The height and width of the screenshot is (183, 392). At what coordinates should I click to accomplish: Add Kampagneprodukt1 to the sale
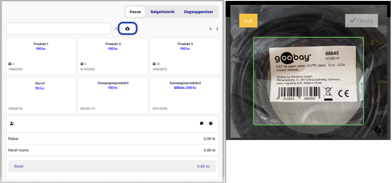click(113, 96)
